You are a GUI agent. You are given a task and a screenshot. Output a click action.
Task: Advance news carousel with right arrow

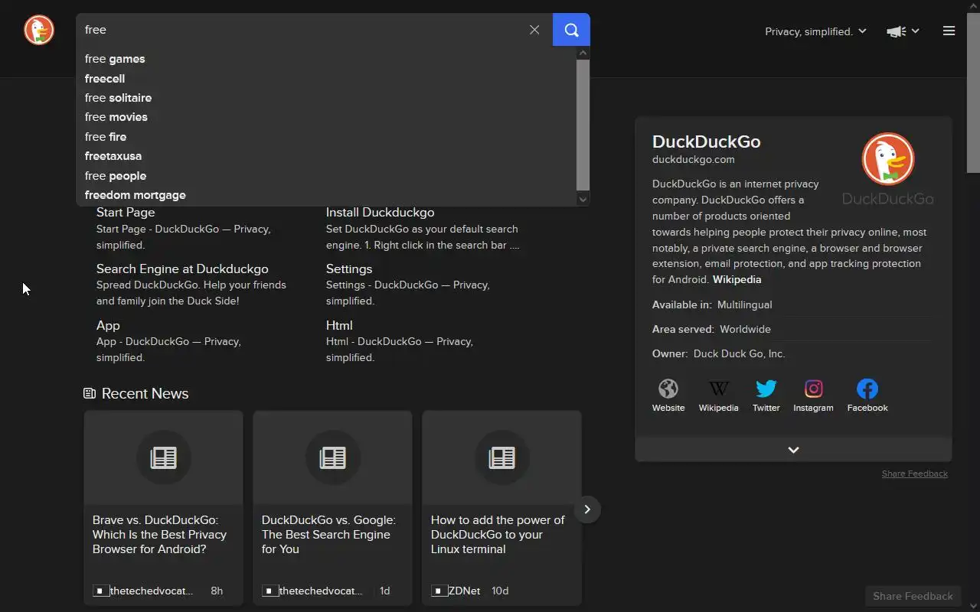coord(587,509)
